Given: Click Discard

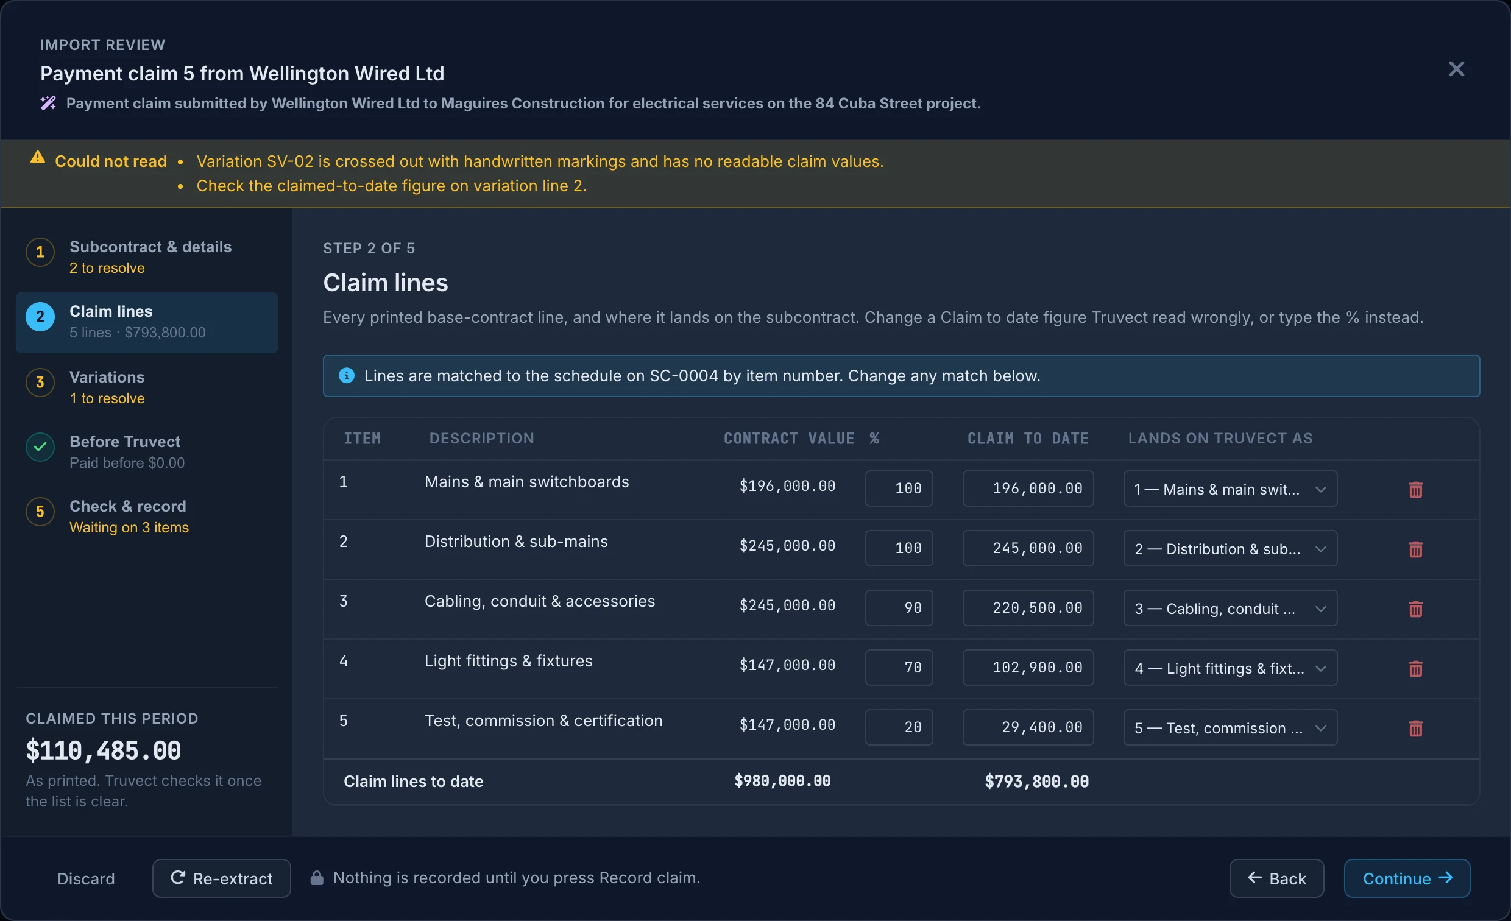Looking at the screenshot, I should 86,879.
